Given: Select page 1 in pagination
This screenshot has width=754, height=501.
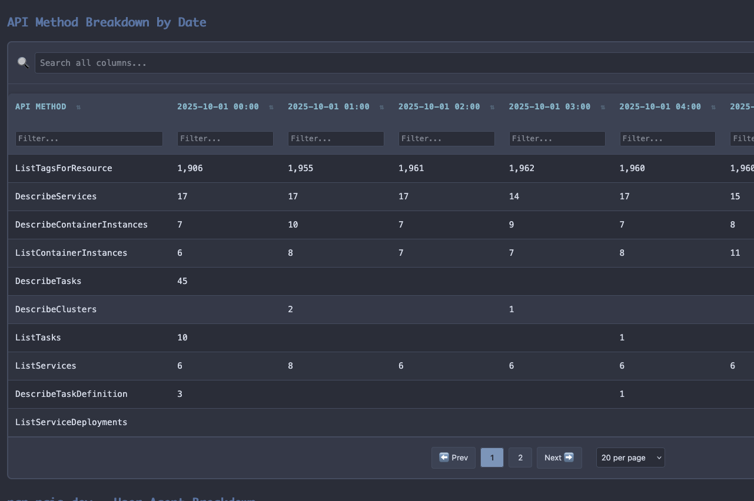Looking at the screenshot, I should [x=491, y=457].
